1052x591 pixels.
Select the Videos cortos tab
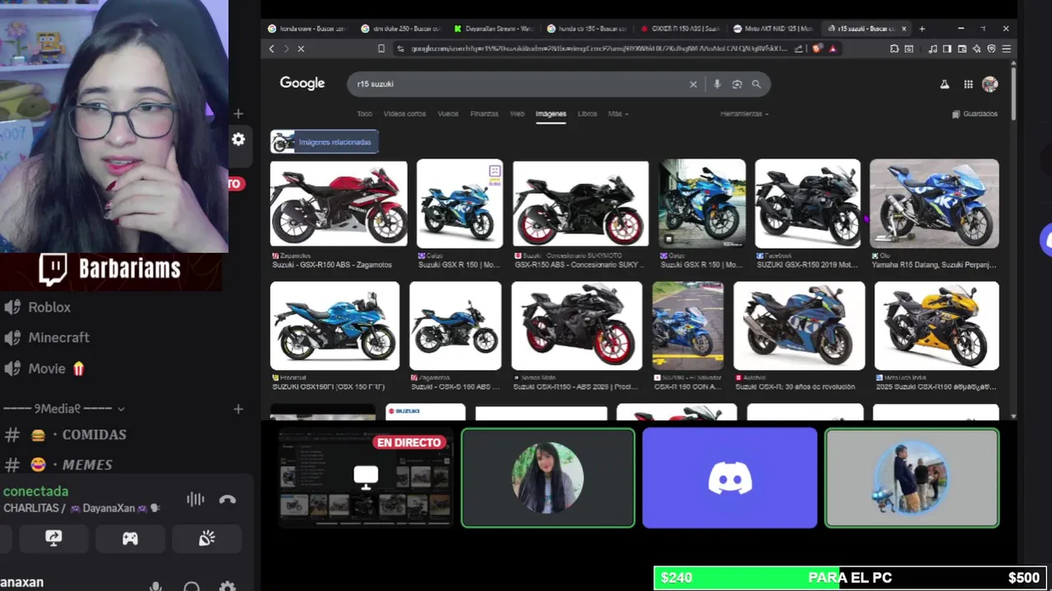(x=404, y=114)
